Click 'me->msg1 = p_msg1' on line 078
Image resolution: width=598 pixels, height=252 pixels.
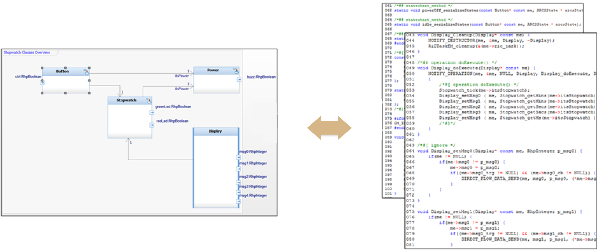(x=475, y=228)
